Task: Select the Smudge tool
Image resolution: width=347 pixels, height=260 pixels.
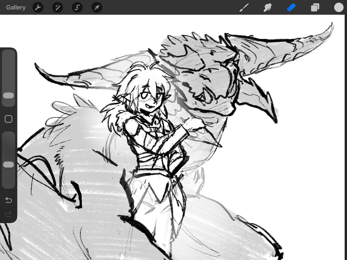Action: (x=267, y=8)
